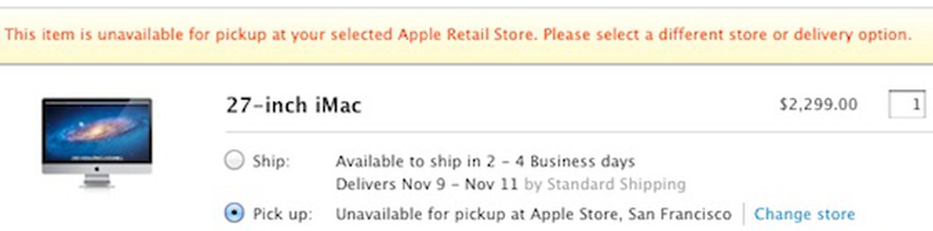Focus the quantity field showing 1
The image size is (933, 231).
(x=907, y=105)
